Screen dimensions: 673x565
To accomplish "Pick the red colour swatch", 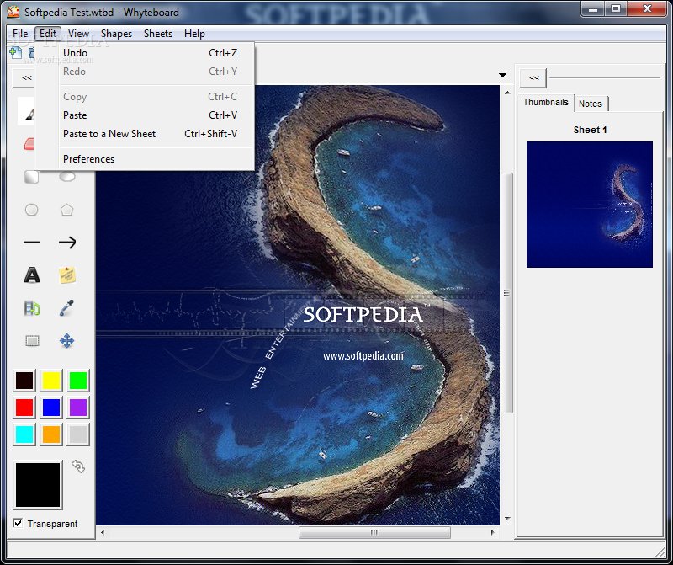I will (24, 408).
